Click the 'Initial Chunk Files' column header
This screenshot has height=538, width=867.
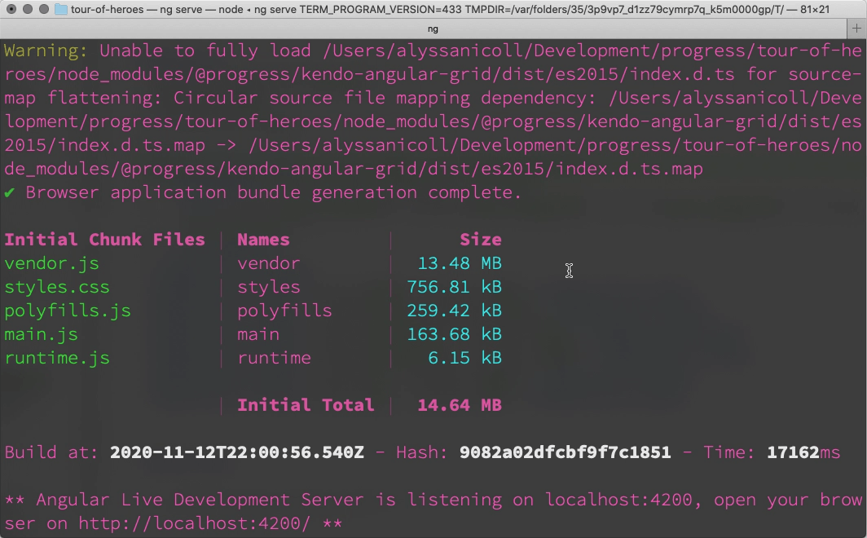point(104,240)
